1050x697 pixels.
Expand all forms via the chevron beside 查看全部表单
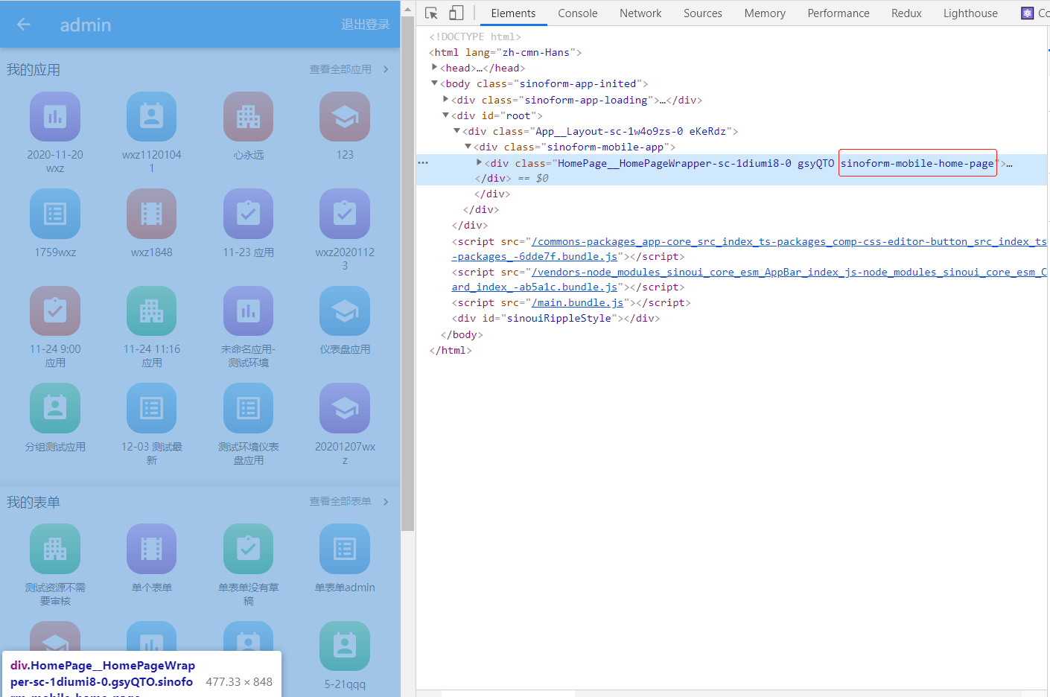(x=386, y=502)
